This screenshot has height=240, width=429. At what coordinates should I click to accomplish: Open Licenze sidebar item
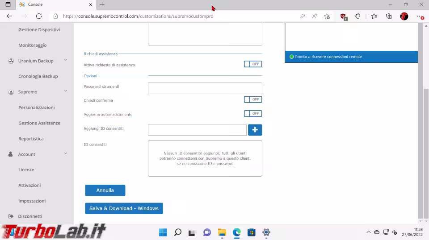(26, 170)
